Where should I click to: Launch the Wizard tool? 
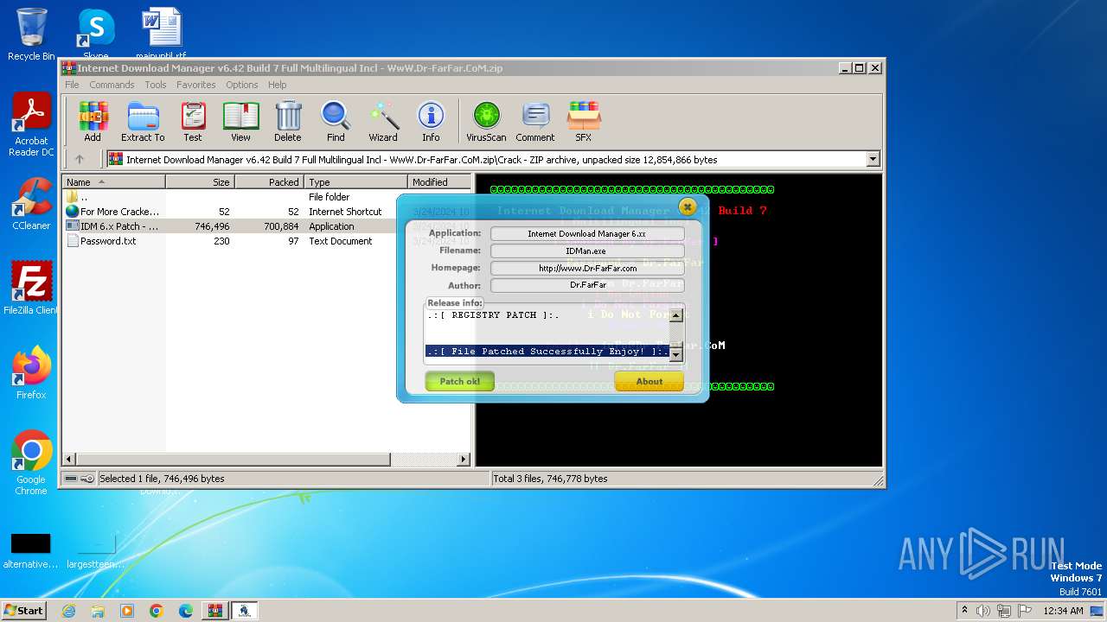(x=383, y=121)
